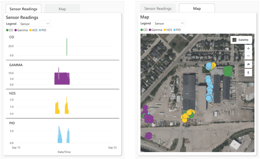
Task: Click green CO marker cluster on map
Action: click(228, 71)
